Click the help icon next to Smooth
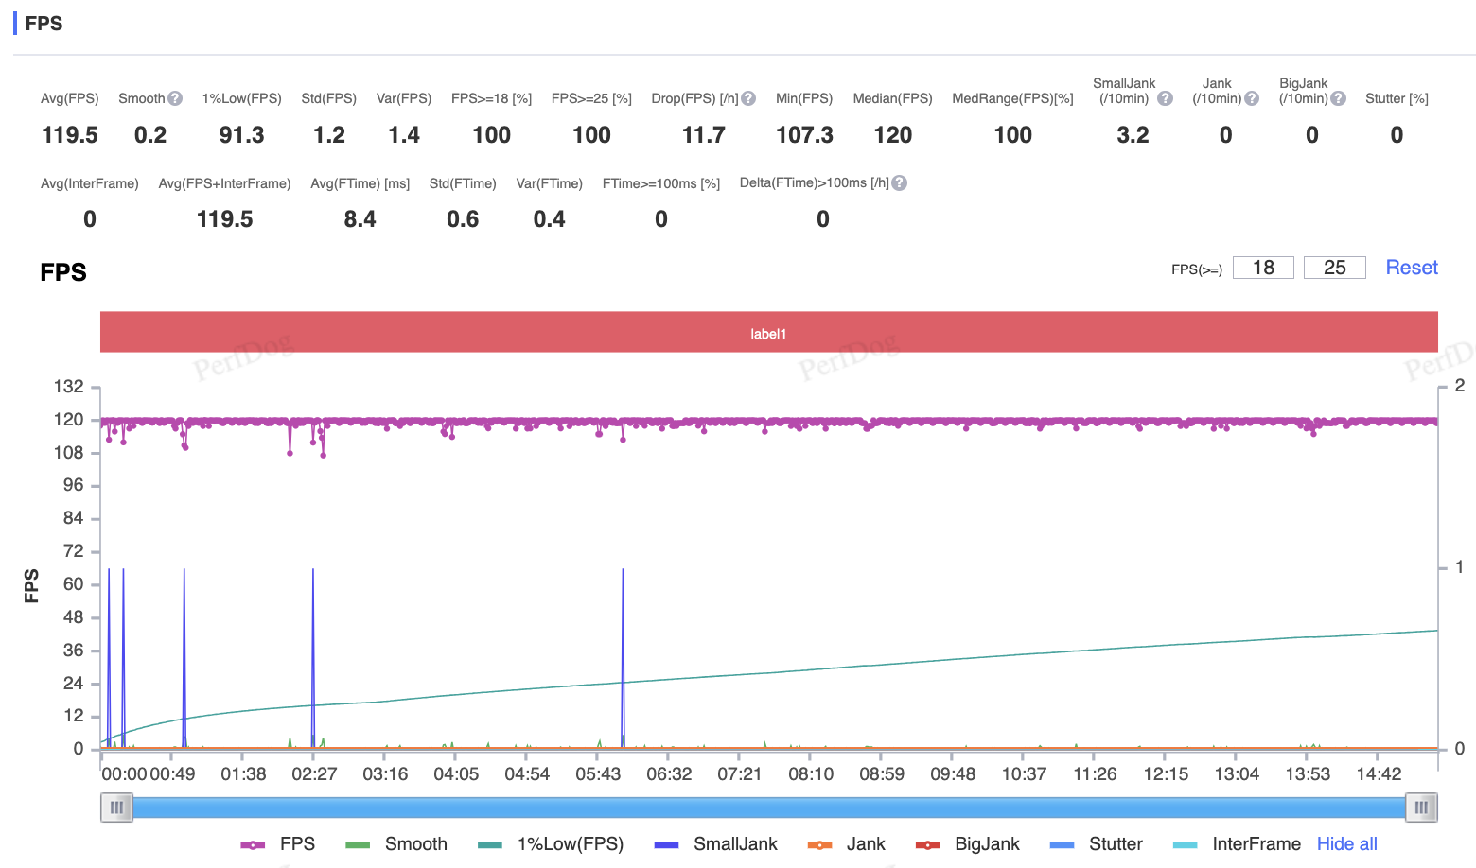This screenshot has width=1476, height=868. pyautogui.click(x=175, y=98)
